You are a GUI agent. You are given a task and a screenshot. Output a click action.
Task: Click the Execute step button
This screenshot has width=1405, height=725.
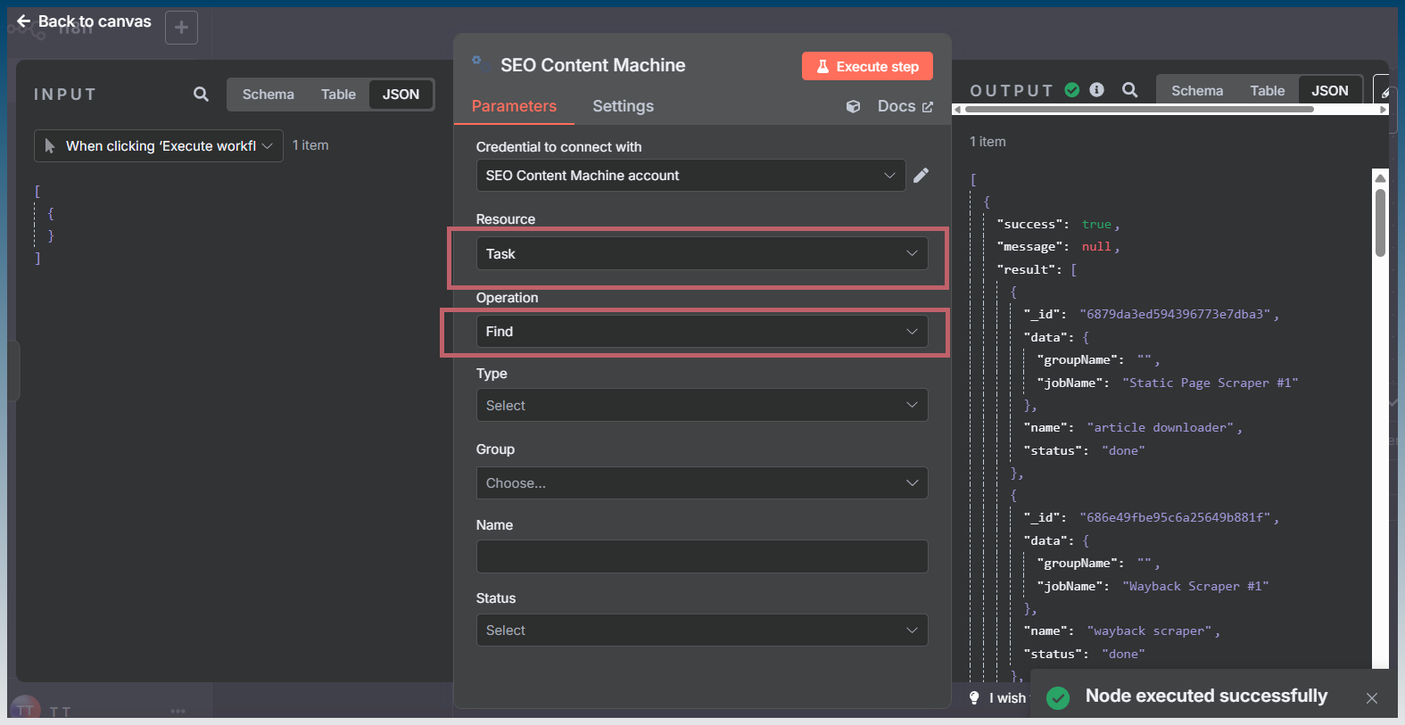867,66
